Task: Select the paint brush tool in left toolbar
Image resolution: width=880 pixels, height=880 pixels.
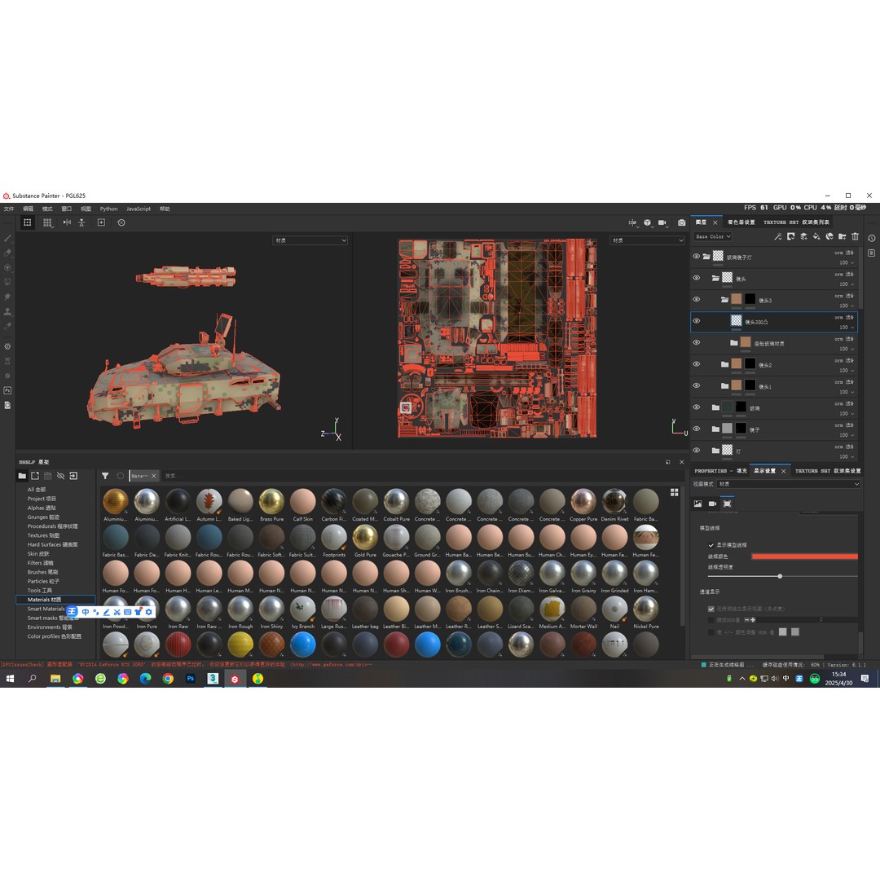Action: pos(7,239)
